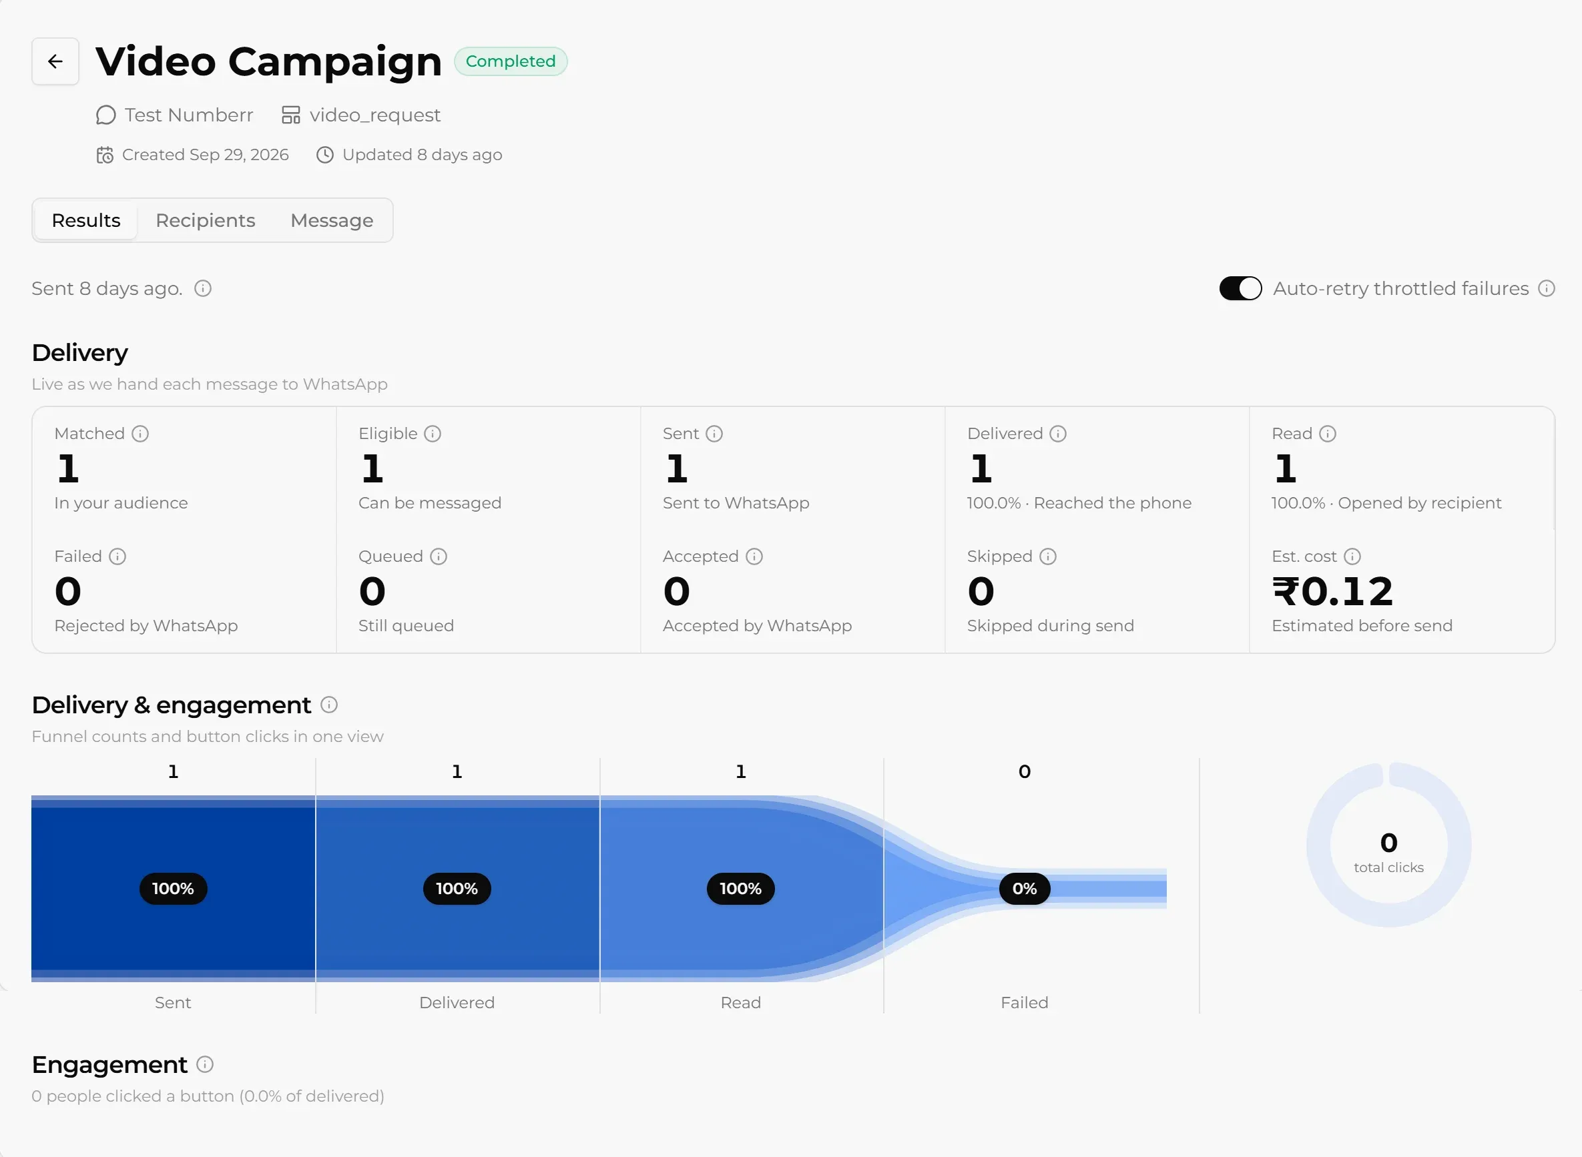This screenshot has height=1157, width=1582.
Task: Click the Queued info icon
Action: pos(439,556)
